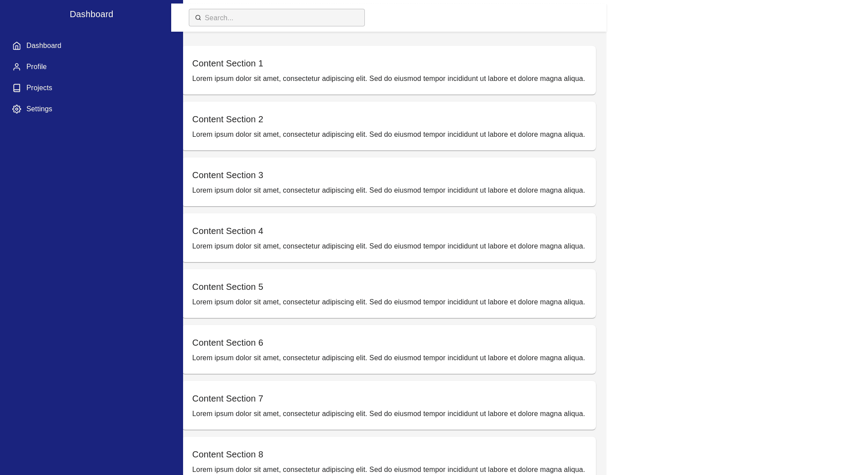The image size is (845, 475).
Task: Click the book icon beside Projects
Action: [17, 88]
